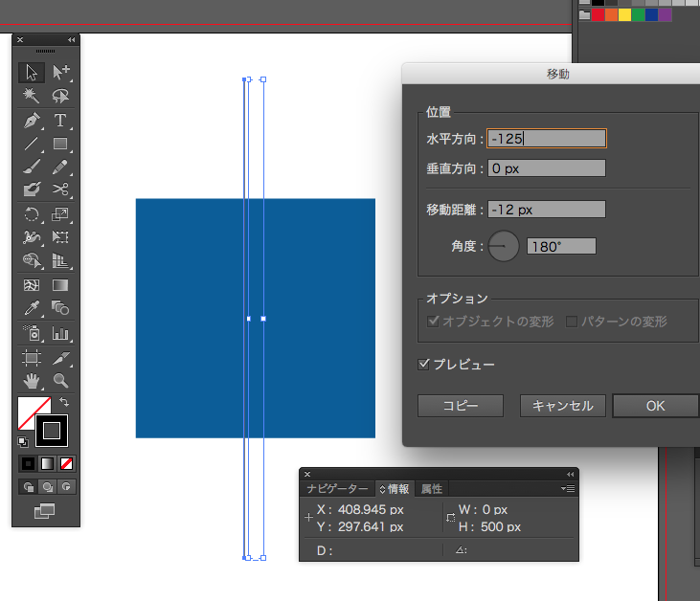This screenshot has height=601, width=700.
Task: Select the Direct Selection tool
Action: point(60,73)
